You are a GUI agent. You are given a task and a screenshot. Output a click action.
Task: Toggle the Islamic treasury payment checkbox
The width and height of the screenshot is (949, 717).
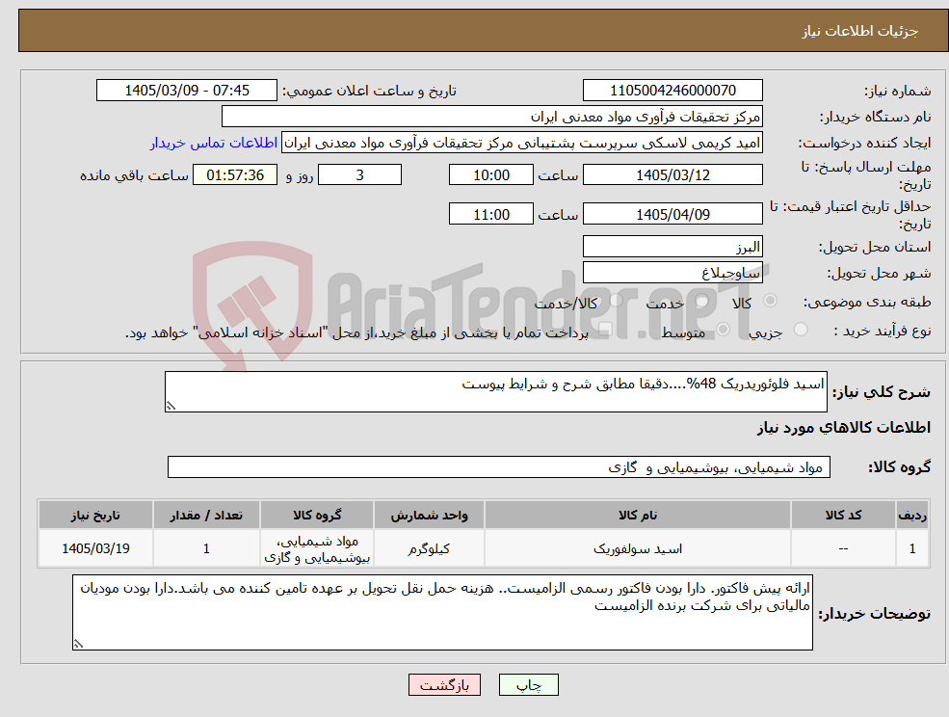pos(605,330)
